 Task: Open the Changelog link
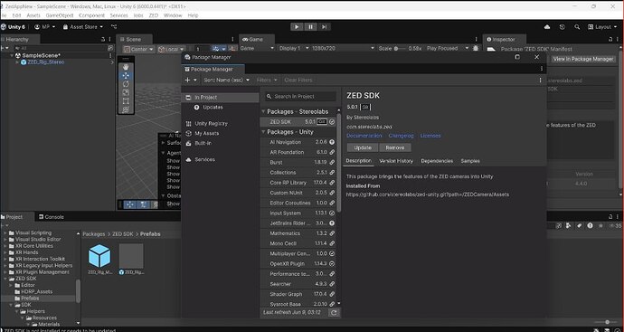tap(401, 136)
